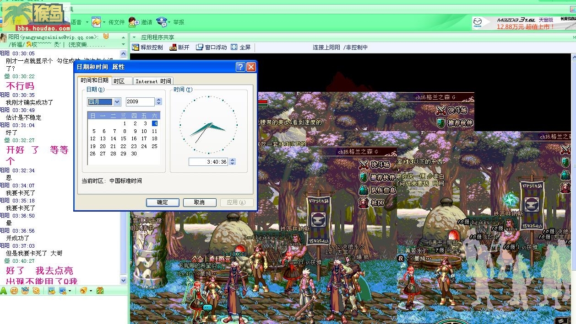Click the floating window (窗口浮动) icon

click(x=200, y=47)
